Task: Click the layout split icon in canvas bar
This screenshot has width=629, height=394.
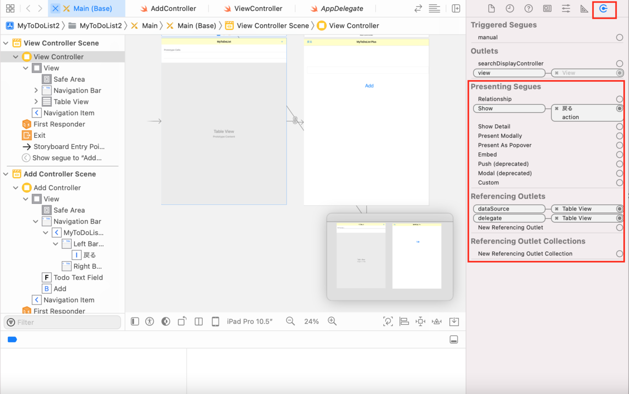Action: (199, 321)
